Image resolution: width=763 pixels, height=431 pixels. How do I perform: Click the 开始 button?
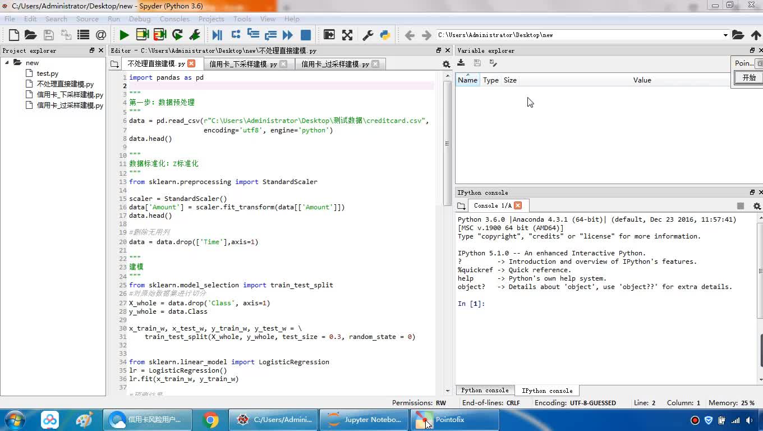click(x=749, y=78)
